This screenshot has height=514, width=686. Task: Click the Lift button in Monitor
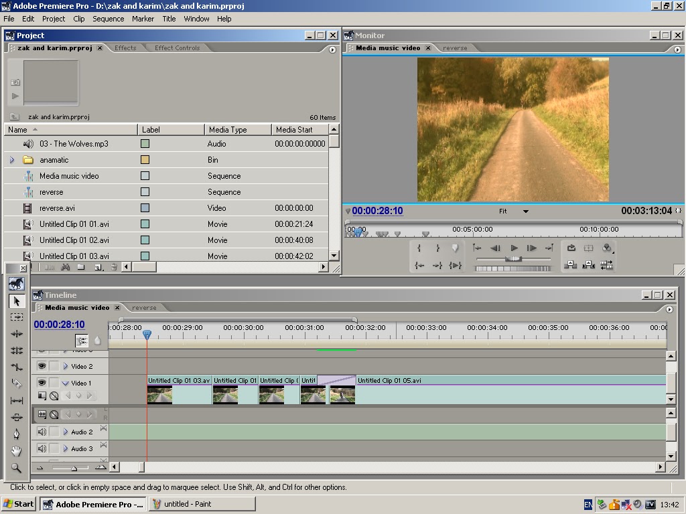[x=570, y=265]
